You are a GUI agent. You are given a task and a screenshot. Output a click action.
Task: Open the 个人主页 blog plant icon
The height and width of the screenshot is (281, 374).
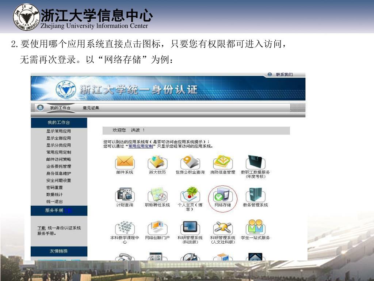pyautogui.click(x=190, y=195)
